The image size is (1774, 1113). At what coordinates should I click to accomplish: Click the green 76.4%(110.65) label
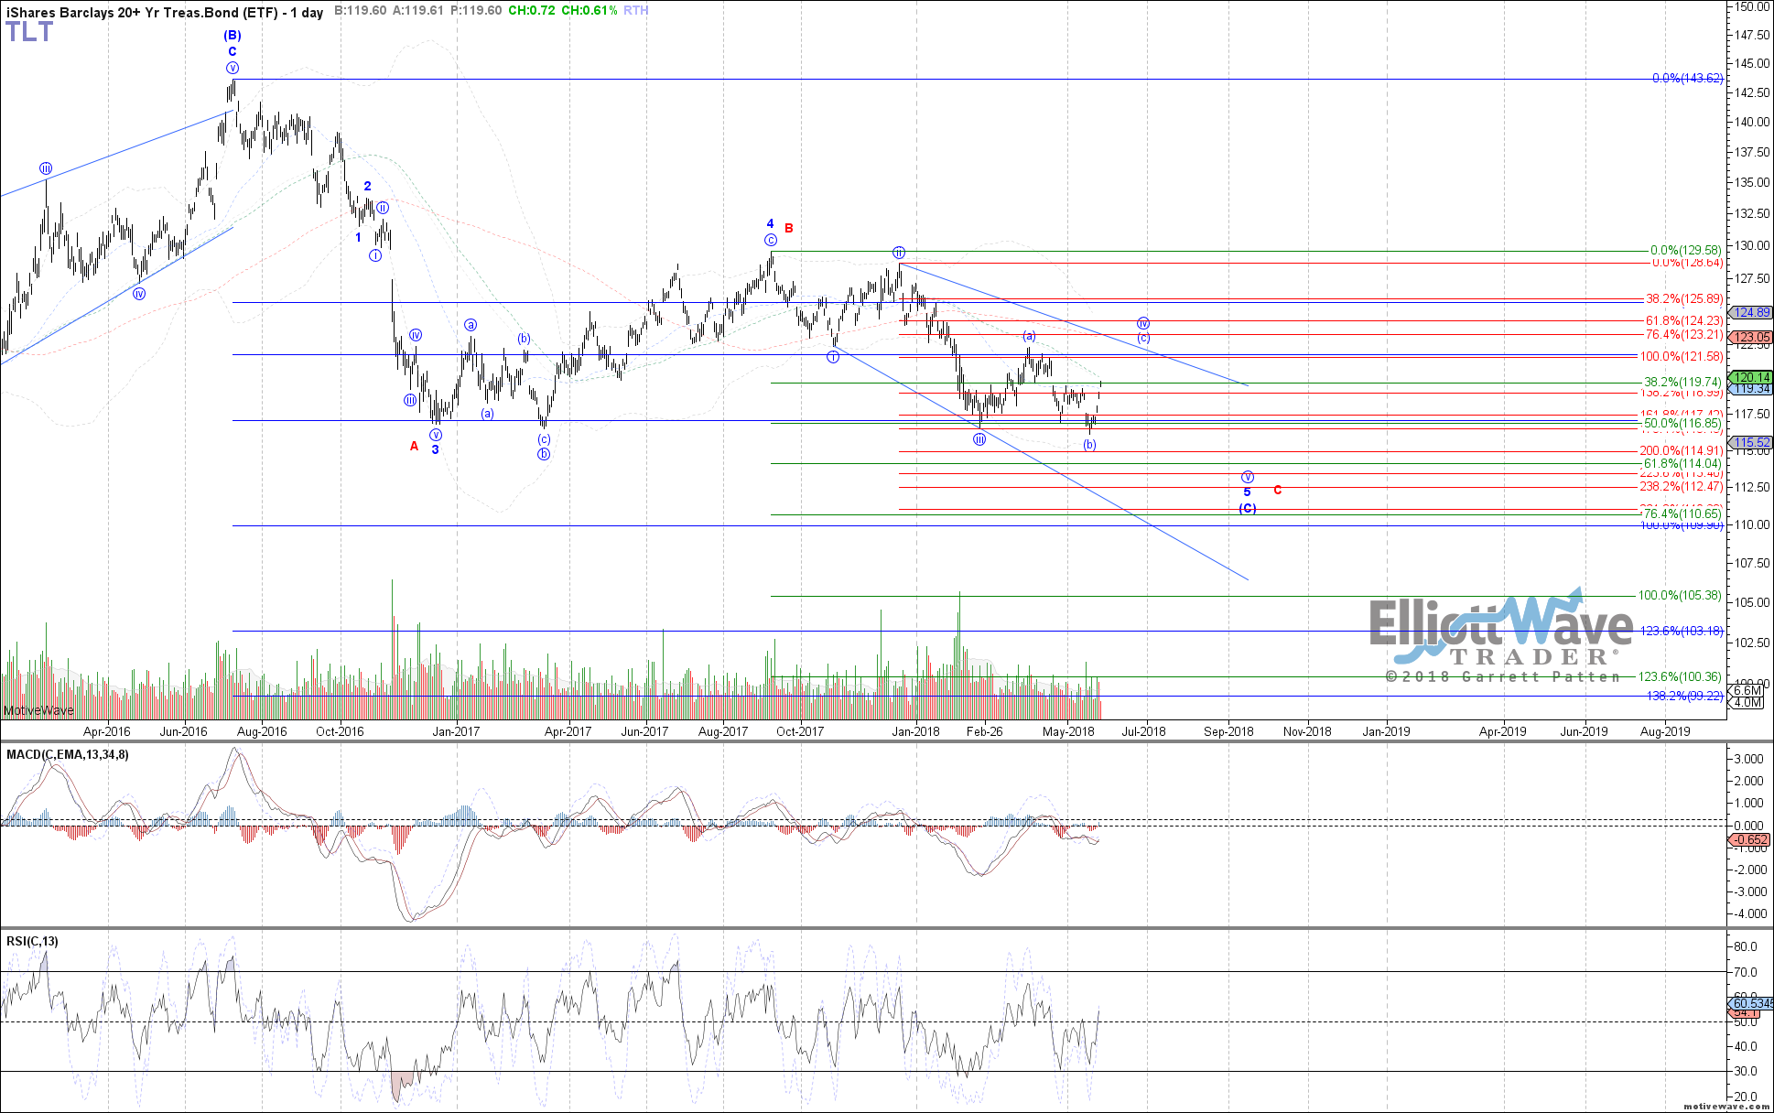click(1683, 513)
